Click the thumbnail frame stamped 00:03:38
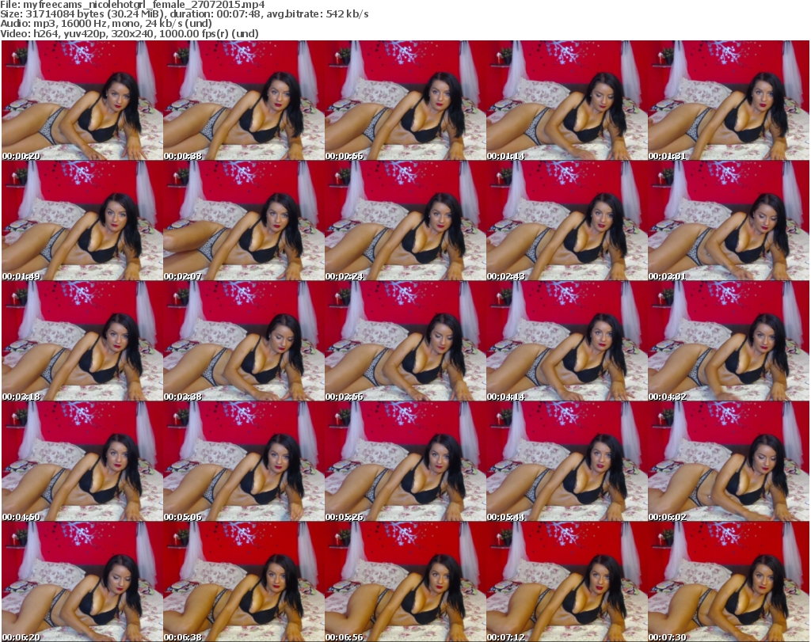Viewport: 811px width, 642px height. click(244, 341)
